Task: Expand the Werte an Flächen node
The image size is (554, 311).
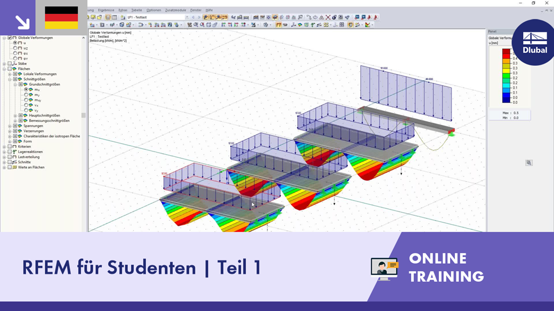Action: click(x=4, y=167)
